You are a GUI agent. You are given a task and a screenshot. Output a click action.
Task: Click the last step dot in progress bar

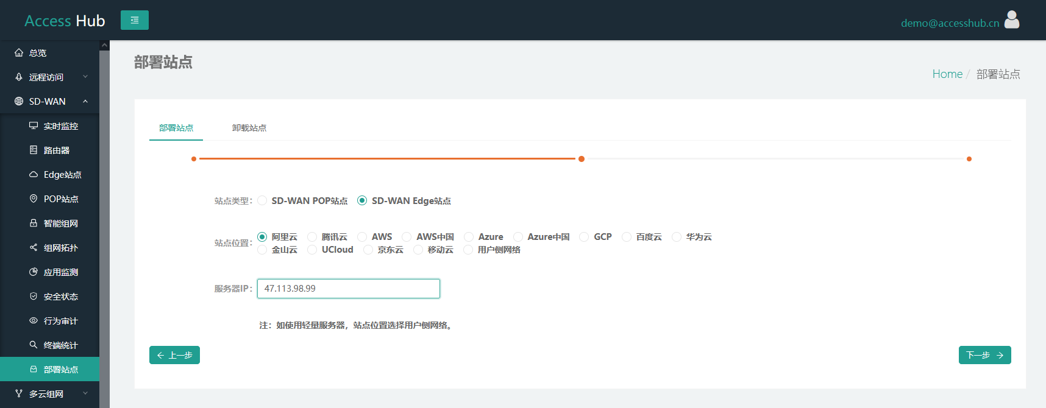pyautogui.click(x=969, y=159)
